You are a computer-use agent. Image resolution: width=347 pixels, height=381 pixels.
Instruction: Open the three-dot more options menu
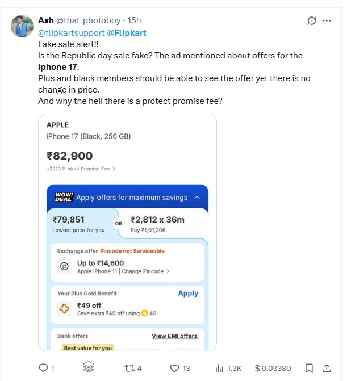click(x=327, y=21)
